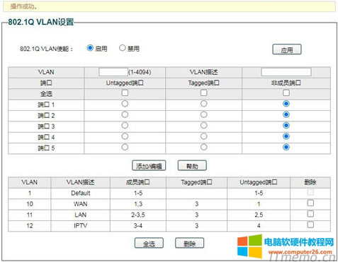Click the 全选 select-all button below VLAN list
The height and width of the screenshot is (262, 338).
(x=149, y=243)
